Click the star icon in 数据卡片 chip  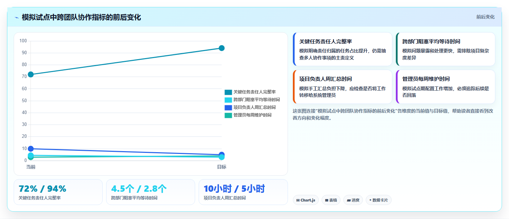(x=370, y=200)
